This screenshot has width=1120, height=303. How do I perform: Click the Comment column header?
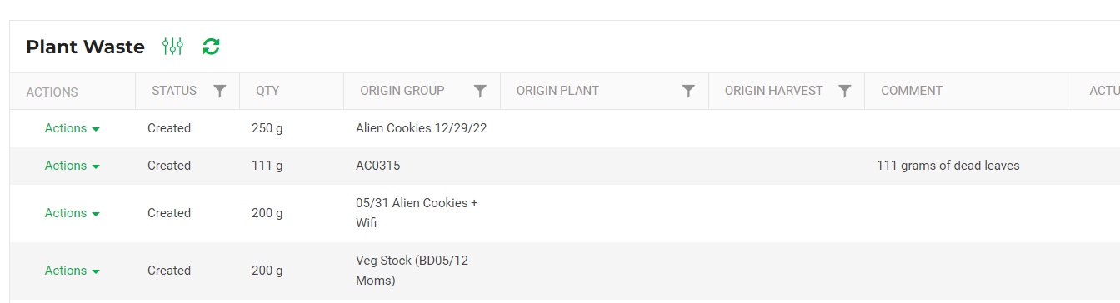pyautogui.click(x=912, y=91)
